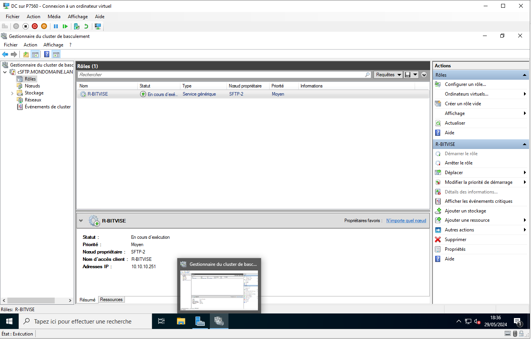531x339 pixels.
Task: Click the Enhanced session mode icon
Action: 98,26
